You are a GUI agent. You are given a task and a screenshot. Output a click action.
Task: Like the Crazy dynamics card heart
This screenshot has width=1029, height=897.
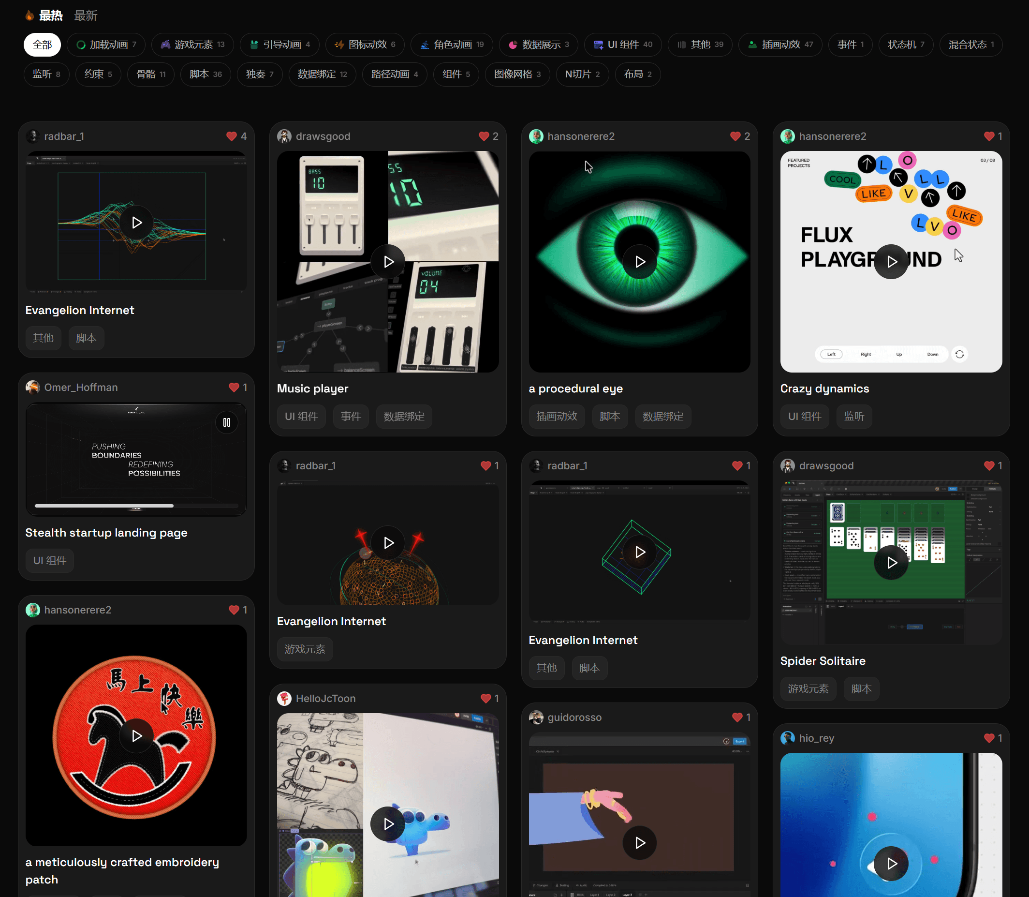click(x=988, y=136)
